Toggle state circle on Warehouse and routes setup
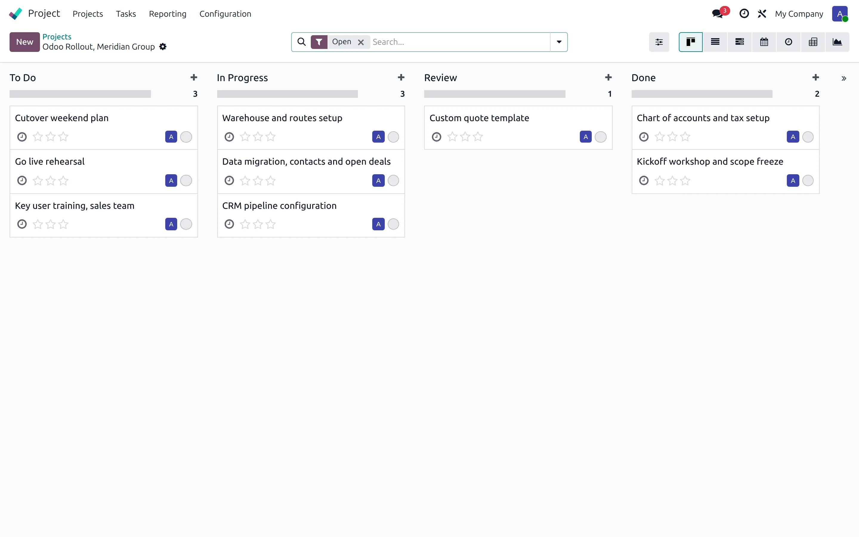 393,137
